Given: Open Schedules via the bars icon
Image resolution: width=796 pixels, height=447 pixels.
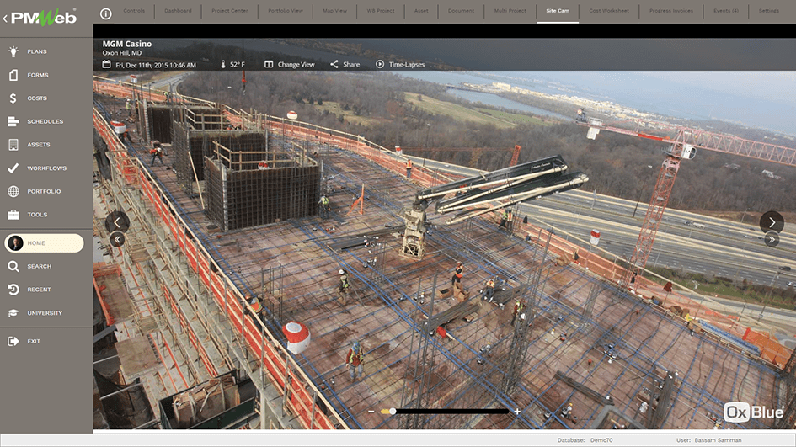Looking at the screenshot, I should pyautogui.click(x=13, y=121).
